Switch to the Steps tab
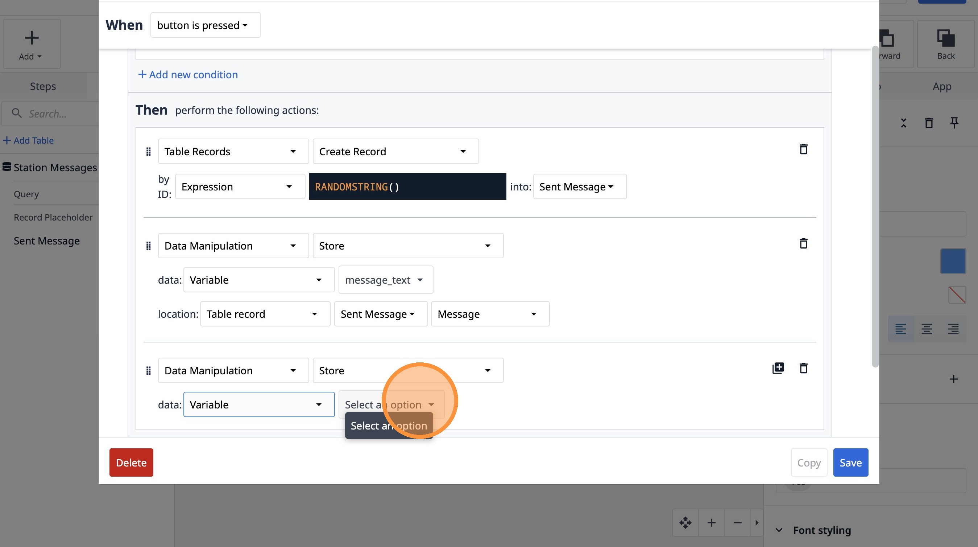This screenshot has height=547, width=978. (x=43, y=86)
